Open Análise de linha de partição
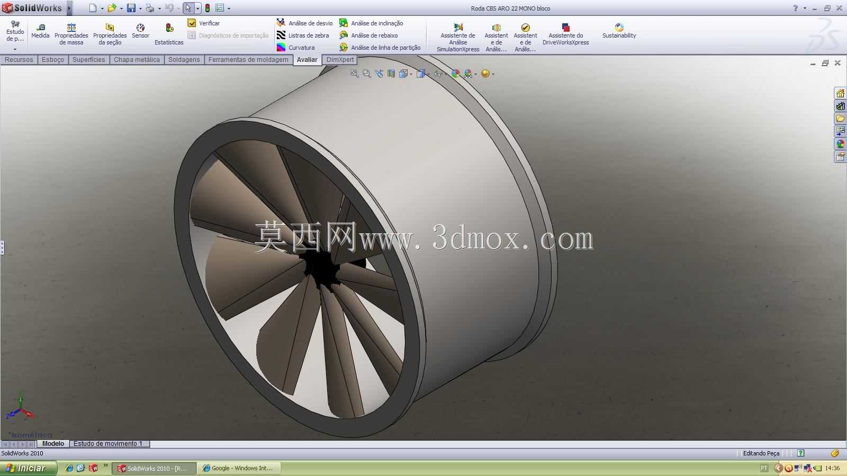 [x=380, y=48]
